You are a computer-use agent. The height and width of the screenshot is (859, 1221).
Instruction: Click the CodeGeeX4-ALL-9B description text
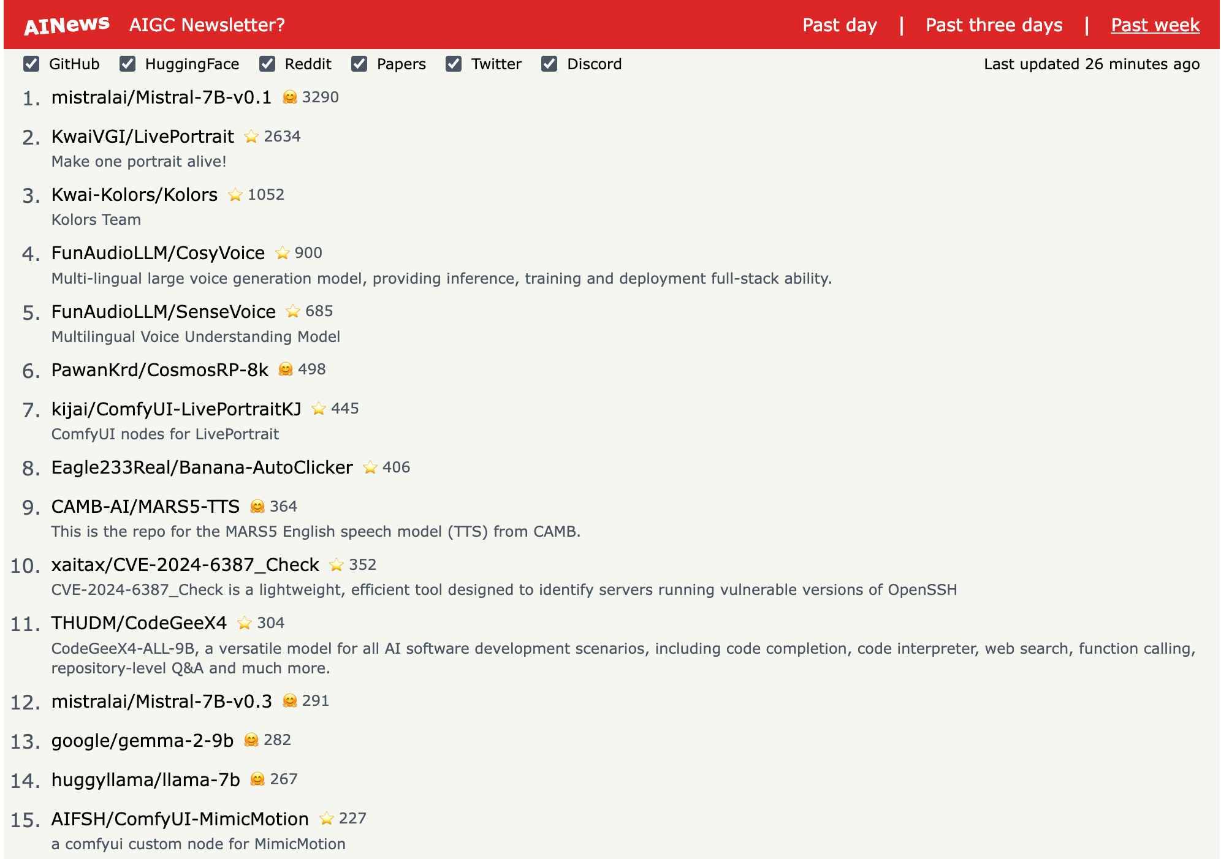click(x=623, y=659)
